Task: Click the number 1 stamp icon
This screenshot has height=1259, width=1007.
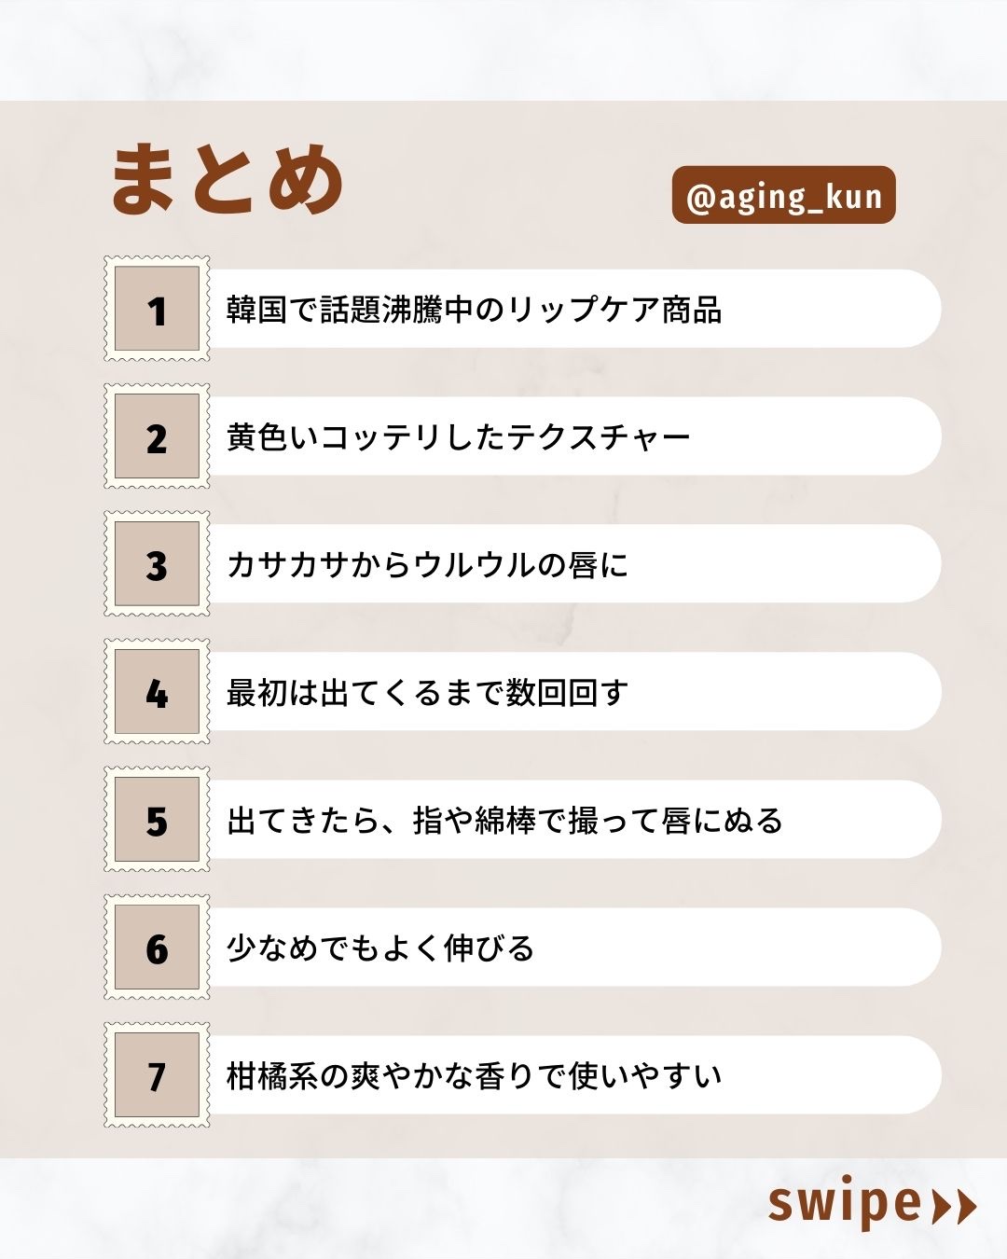Action: [157, 309]
